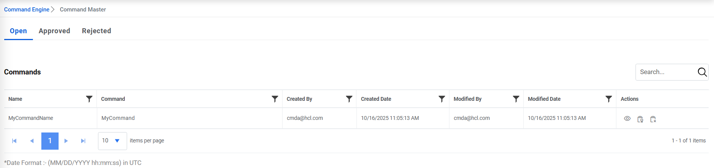Go to the next page arrow
Viewport: 714px width, 168px height.
66,141
